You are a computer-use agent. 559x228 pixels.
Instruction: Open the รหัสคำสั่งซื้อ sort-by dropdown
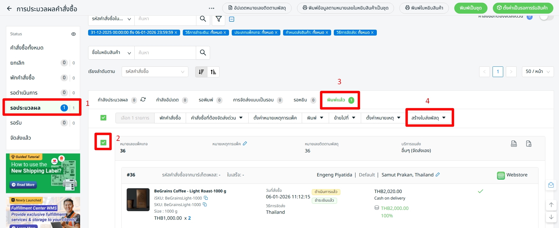pyautogui.click(x=155, y=72)
